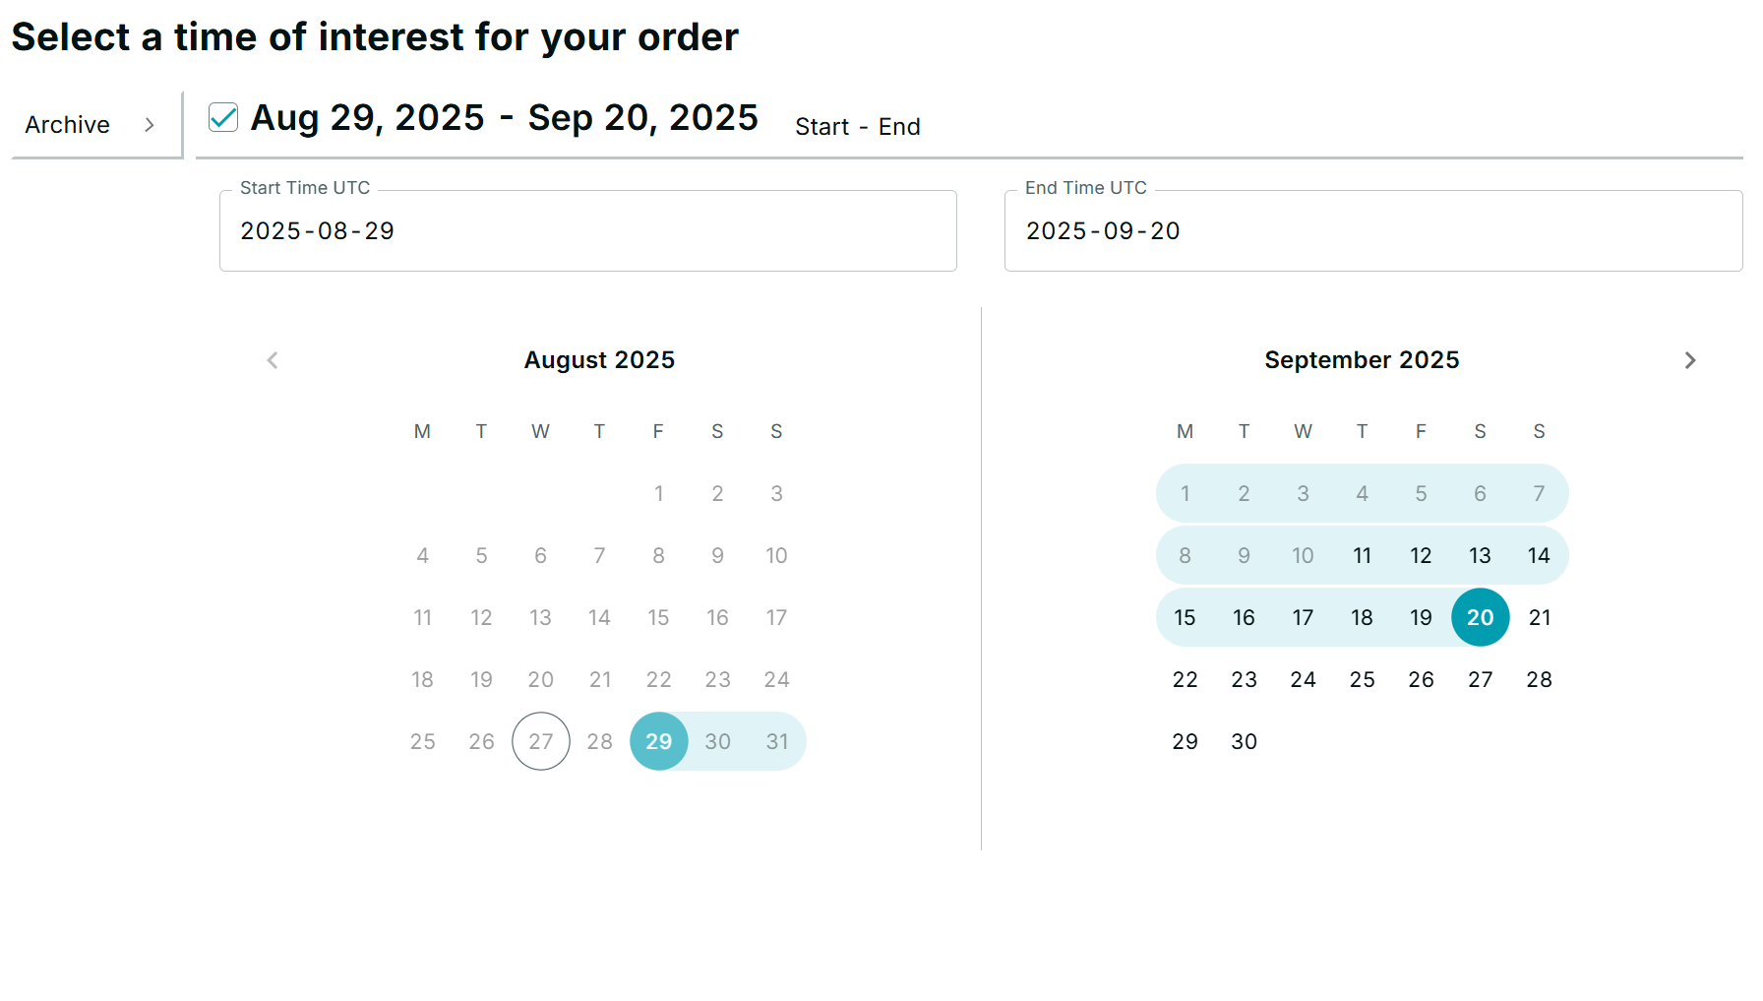Pick September 22 in the calendar
Image resolution: width=1763 pixels, height=1001 pixels.
tap(1185, 679)
